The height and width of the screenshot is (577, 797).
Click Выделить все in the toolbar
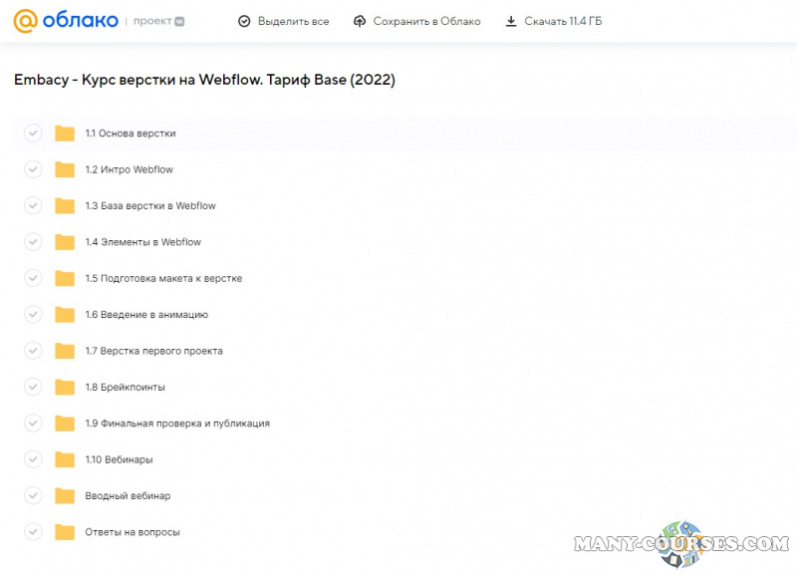click(283, 21)
